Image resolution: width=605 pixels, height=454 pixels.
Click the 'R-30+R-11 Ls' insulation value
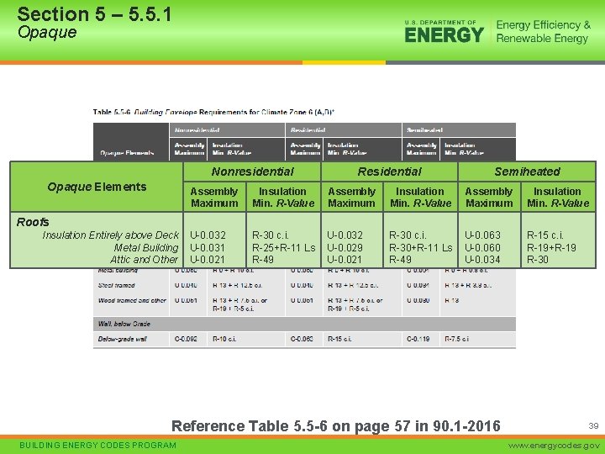pyautogui.click(x=421, y=247)
